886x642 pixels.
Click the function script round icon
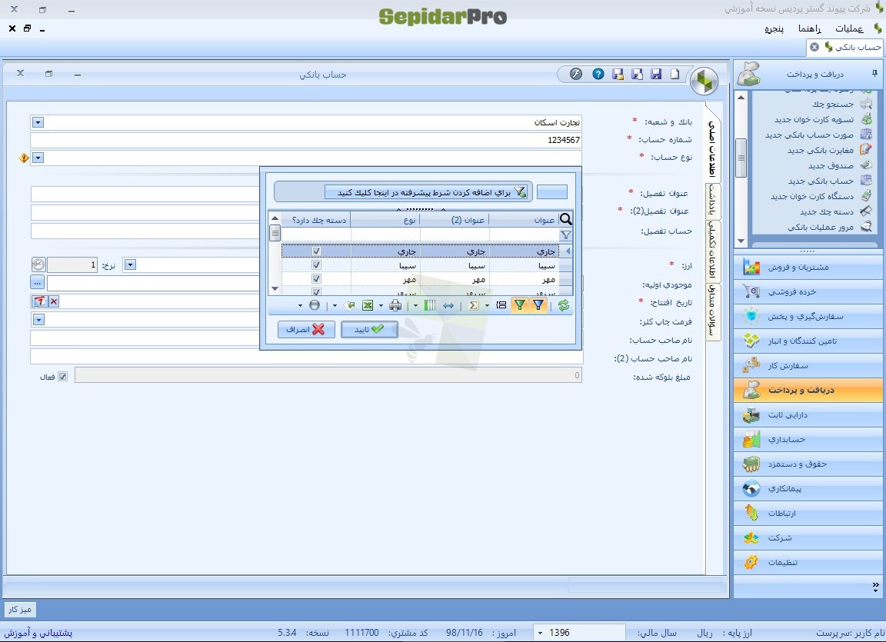pos(576,74)
